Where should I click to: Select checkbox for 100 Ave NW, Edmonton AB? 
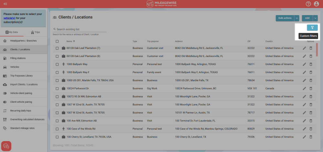[x=57, y=121]
